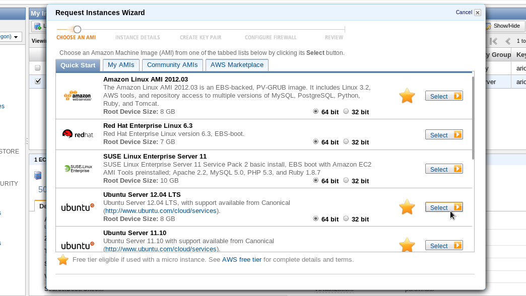Image resolution: width=526 pixels, height=296 pixels.
Task: Toggle the unchecked instance row checkbox in background
Action: (x=38, y=68)
